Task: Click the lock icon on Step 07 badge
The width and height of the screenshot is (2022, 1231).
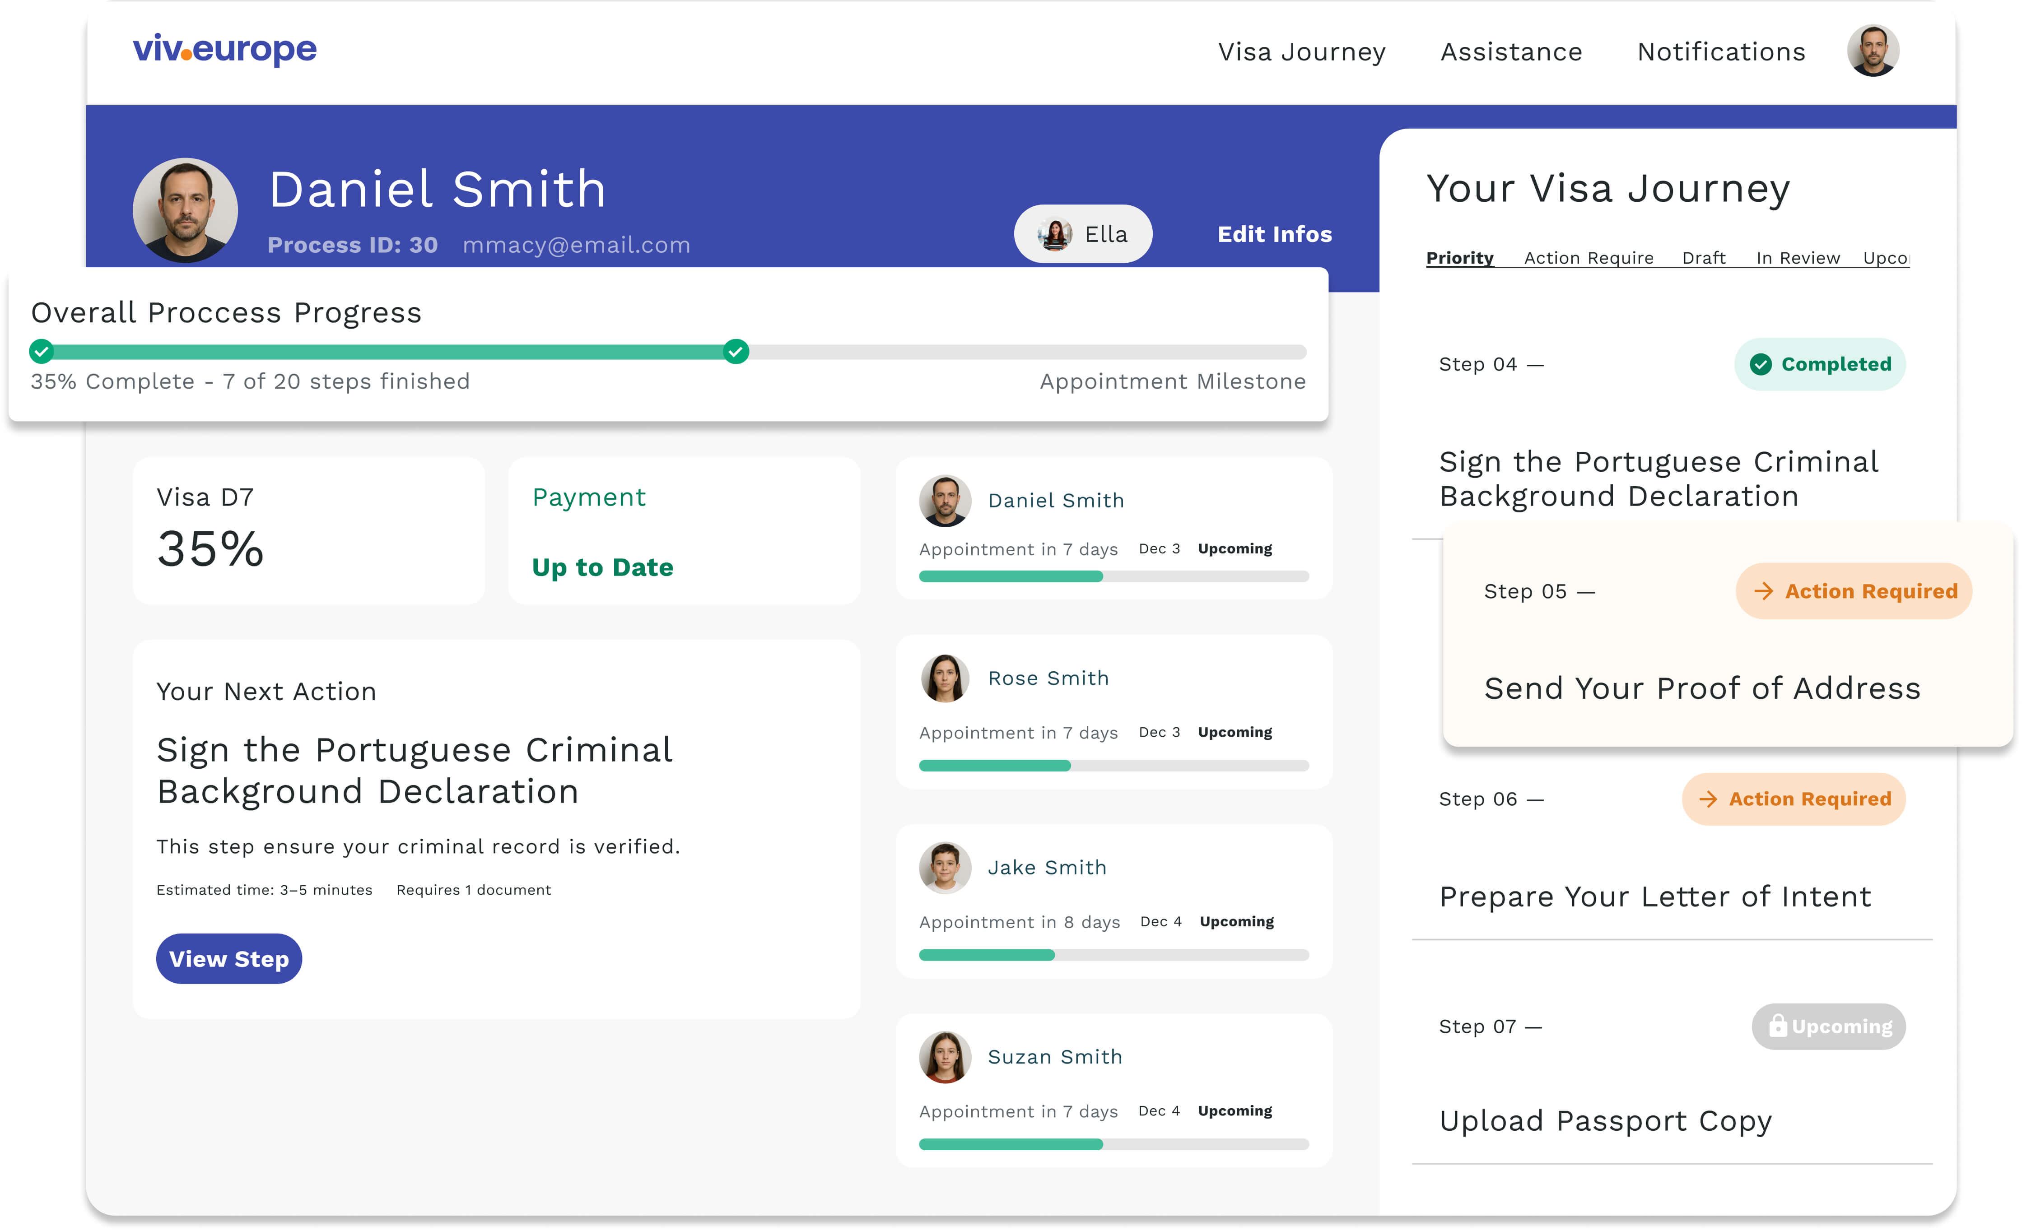Action: pyautogui.click(x=1777, y=1025)
